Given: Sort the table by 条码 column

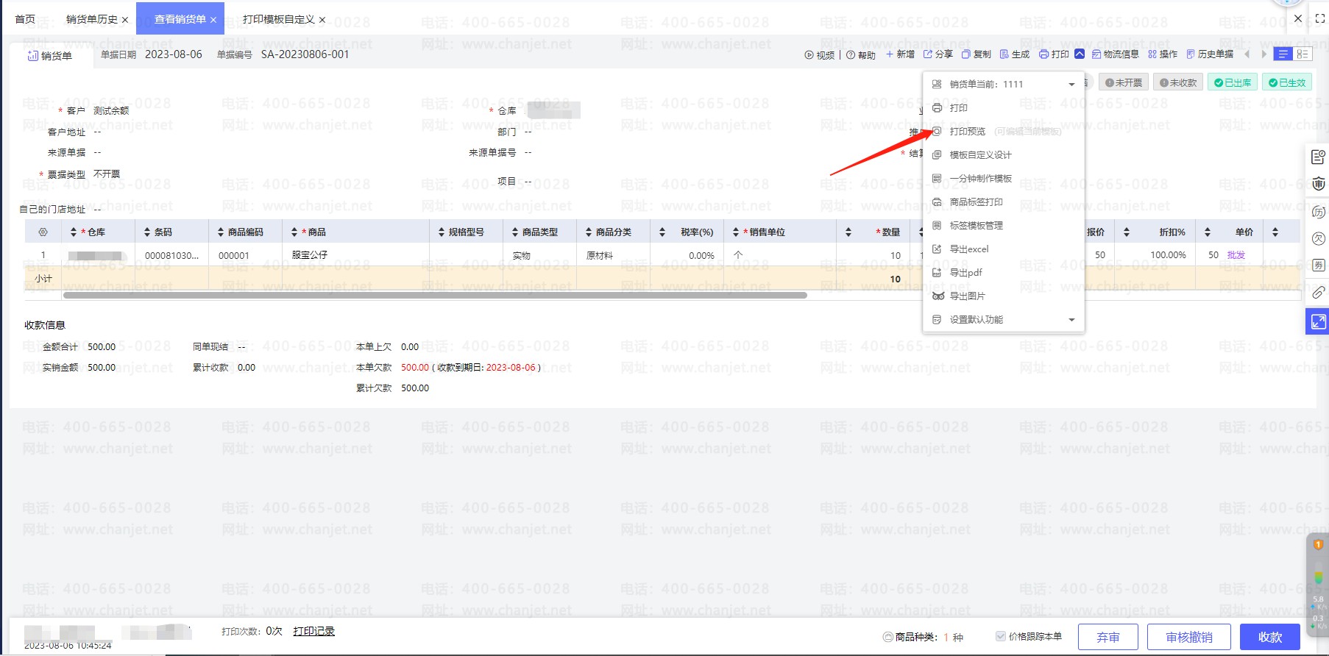Looking at the screenshot, I should point(147,232).
